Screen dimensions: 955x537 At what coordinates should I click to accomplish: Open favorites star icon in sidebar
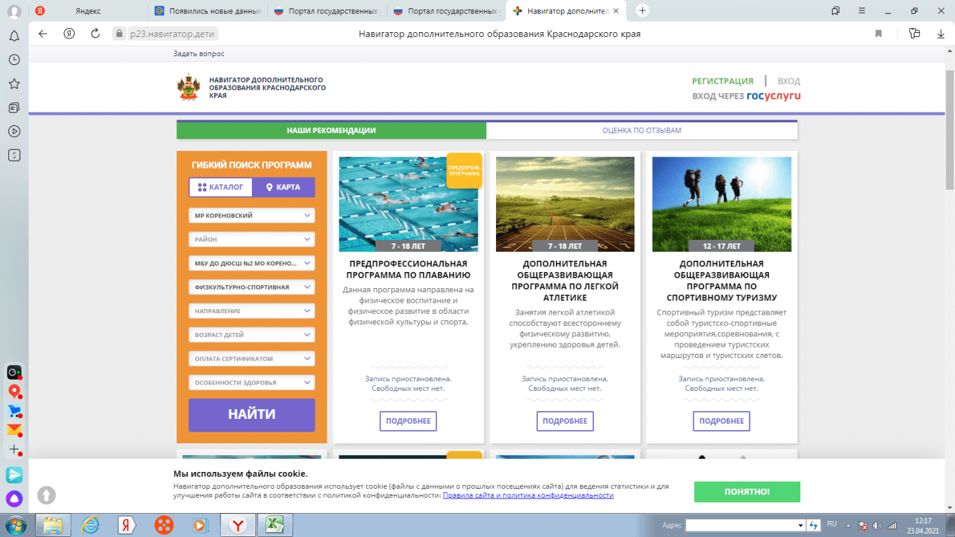[x=14, y=84]
